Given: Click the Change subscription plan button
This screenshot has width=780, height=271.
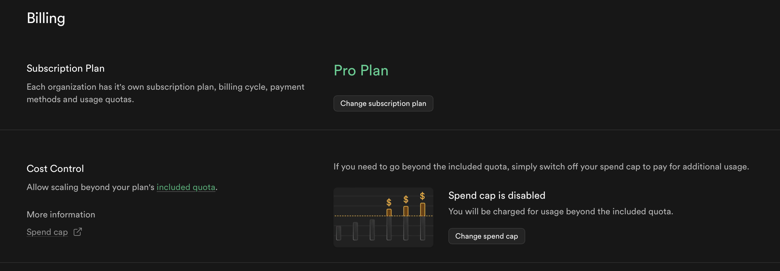Looking at the screenshot, I should tap(383, 103).
